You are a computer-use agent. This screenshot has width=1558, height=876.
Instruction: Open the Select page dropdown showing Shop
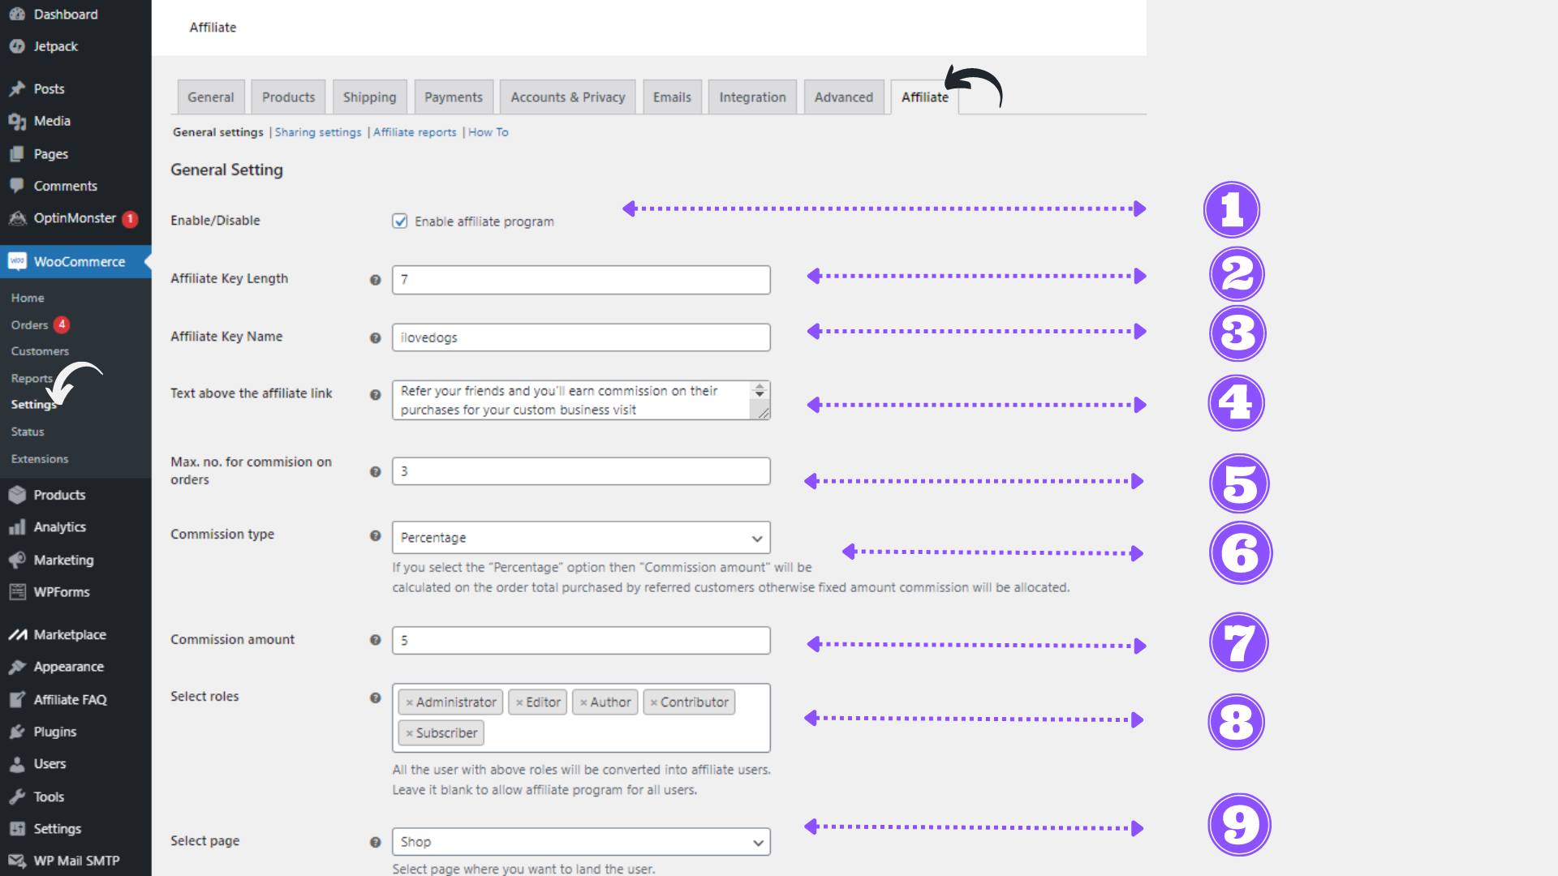click(580, 841)
